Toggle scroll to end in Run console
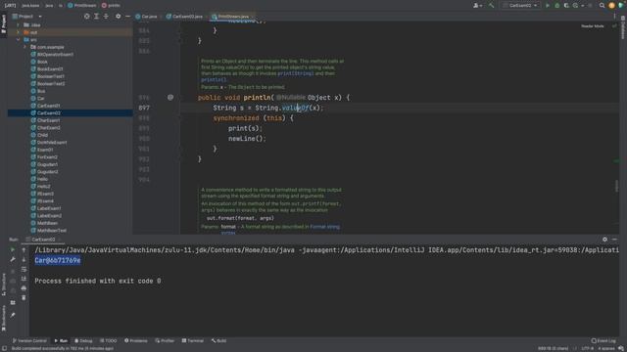This screenshot has height=352, width=627. click(24, 279)
